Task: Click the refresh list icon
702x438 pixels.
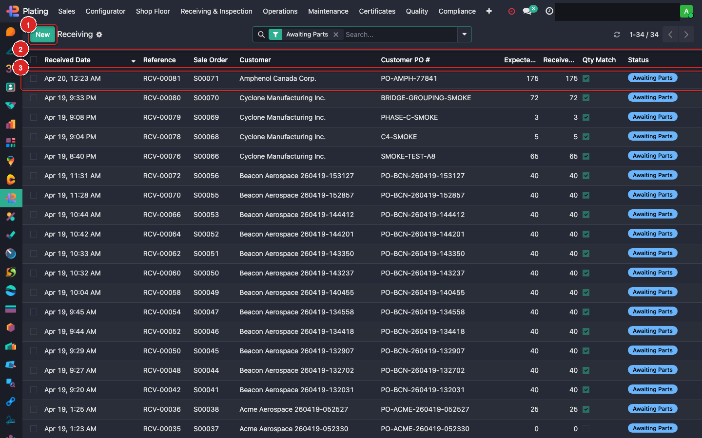Action: [617, 35]
